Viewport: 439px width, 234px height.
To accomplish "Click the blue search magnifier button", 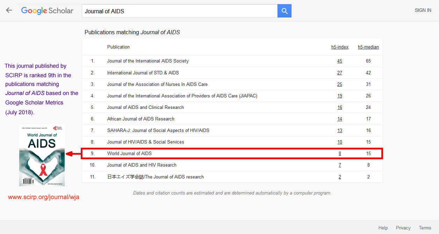I will [285, 11].
